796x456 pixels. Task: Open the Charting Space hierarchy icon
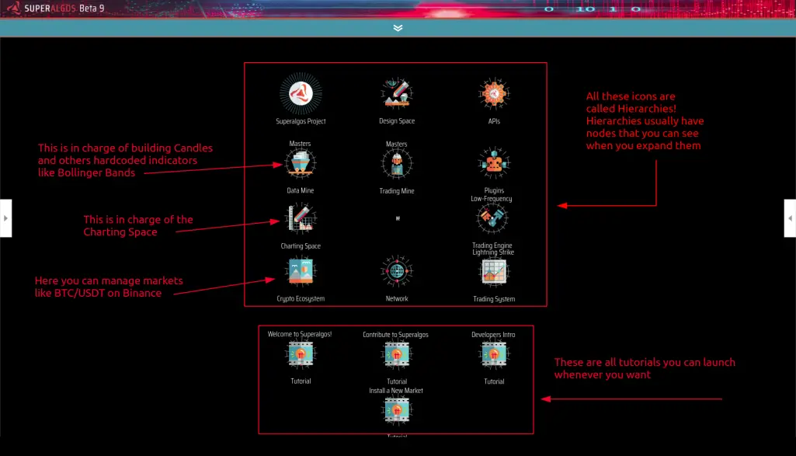[x=301, y=218]
